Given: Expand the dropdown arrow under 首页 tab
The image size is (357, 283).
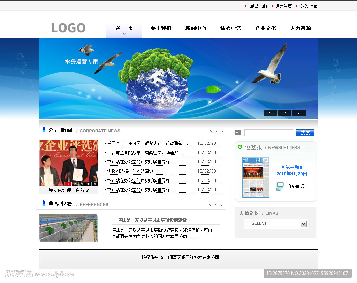Looking at the screenshot, I should click(124, 33).
